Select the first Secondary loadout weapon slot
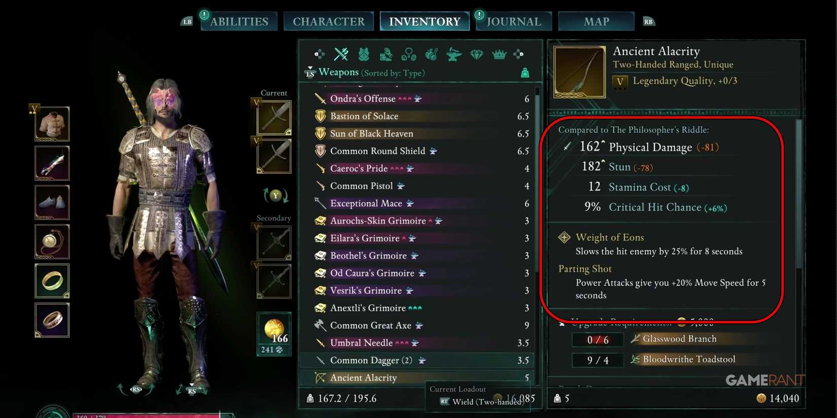Viewport: 837px width, 418px height. point(274,242)
